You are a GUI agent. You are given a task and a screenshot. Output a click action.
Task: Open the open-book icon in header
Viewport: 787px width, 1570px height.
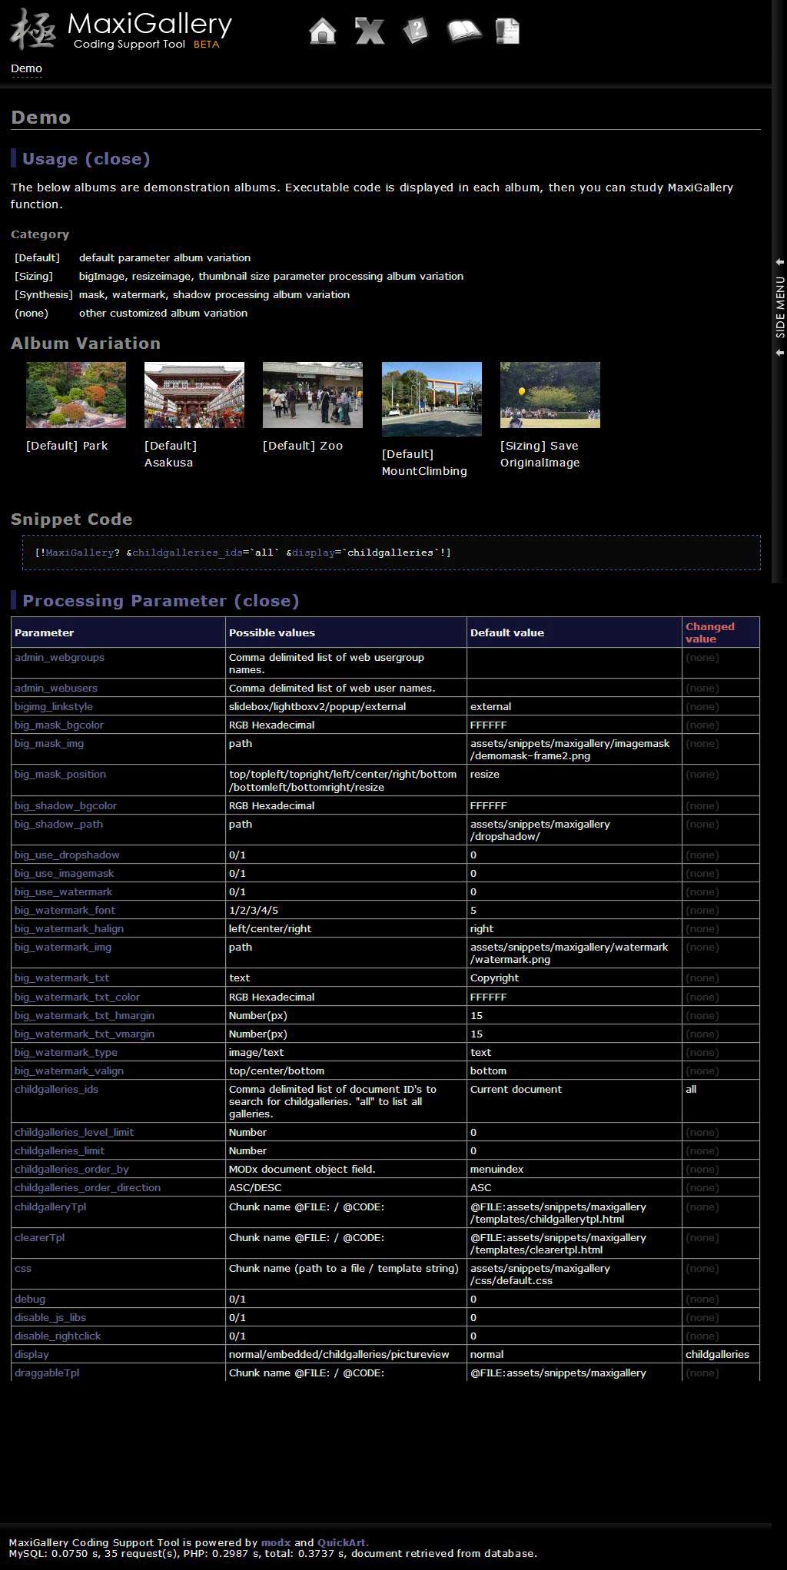pyautogui.click(x=463, y=32)
